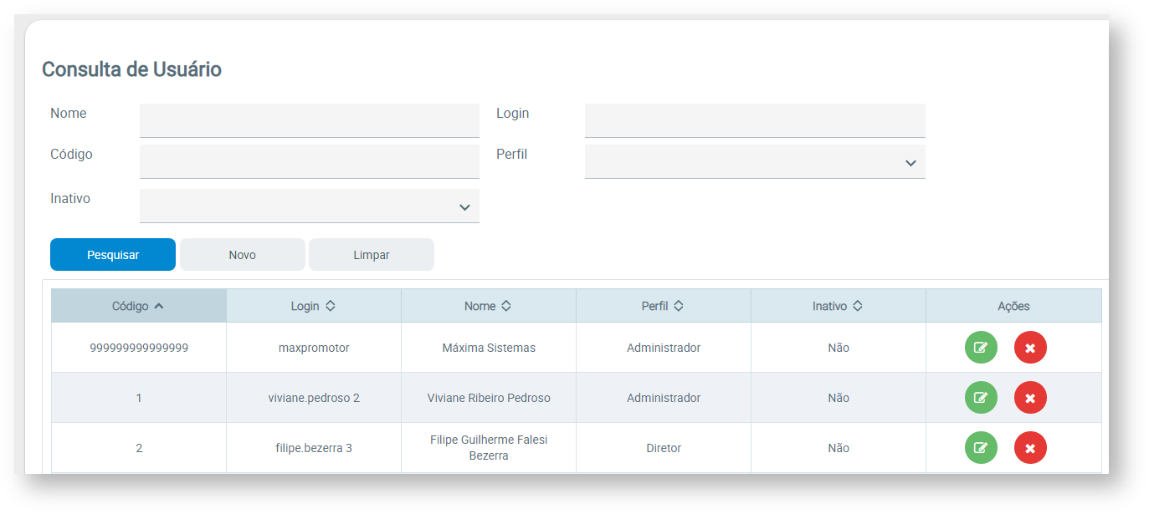Sort users by Inativo column
Screen dimensions: 1149x514
pyautogui.click(x=838, y=306)
